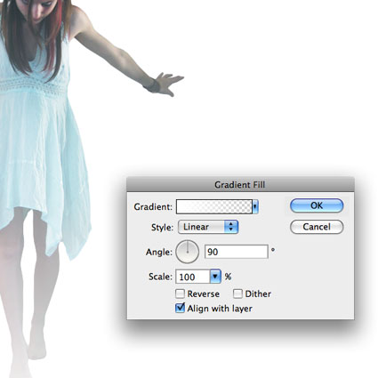This screenshot has height=378, width=378.
Task: Click the 'Gradient:' label text
Action: pyautogui.click(x=153, y=206)
